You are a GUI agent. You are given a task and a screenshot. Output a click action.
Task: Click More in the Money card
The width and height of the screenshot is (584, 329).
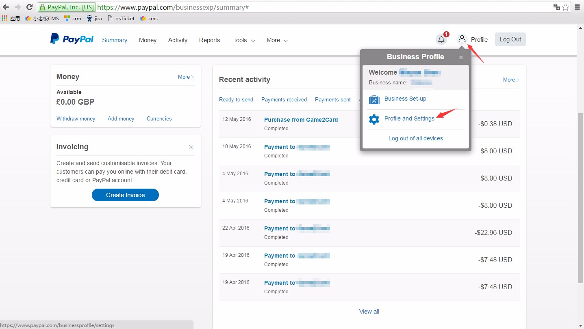coord(186,77)
